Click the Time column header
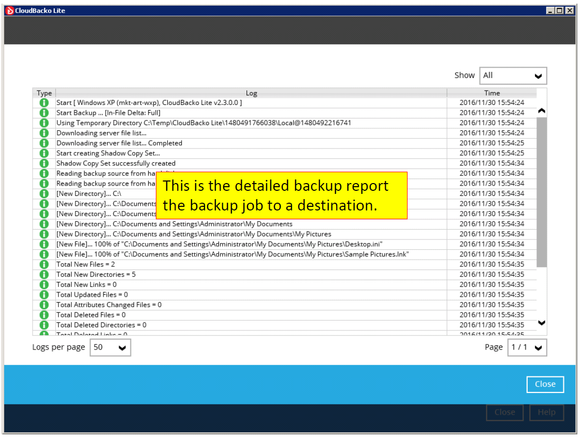581x438 pixels. pyautogui.click(x=492, y=93)
